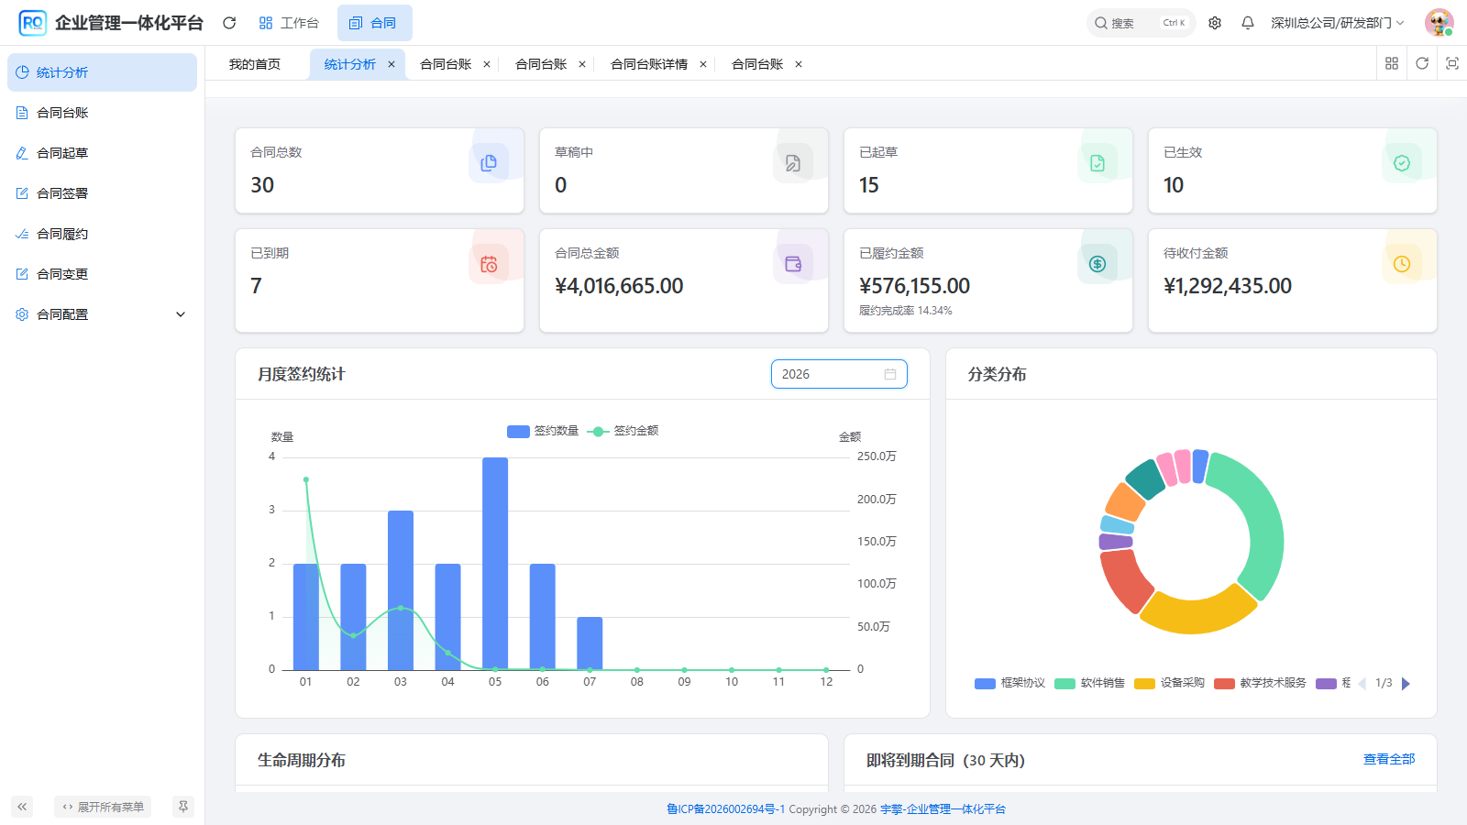Image resolution: width=1467 pixels, height=825 pixels.
Task: Switch to the 工作台 top menu
Action: click(289, 23)
